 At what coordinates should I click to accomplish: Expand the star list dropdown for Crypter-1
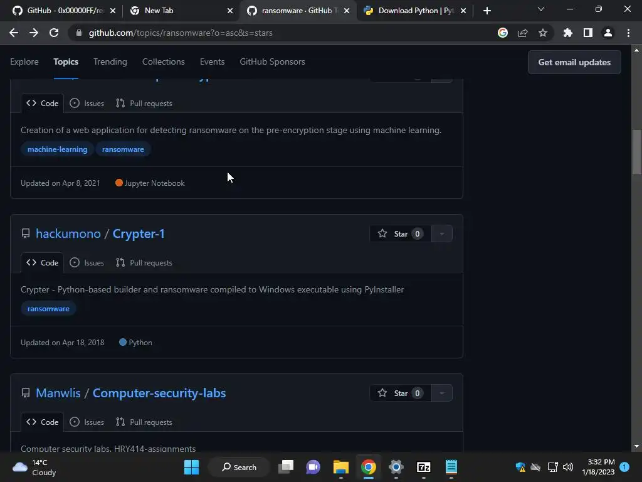(x=442, y=233)
